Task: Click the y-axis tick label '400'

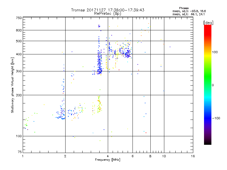Action: pos(19,54)
